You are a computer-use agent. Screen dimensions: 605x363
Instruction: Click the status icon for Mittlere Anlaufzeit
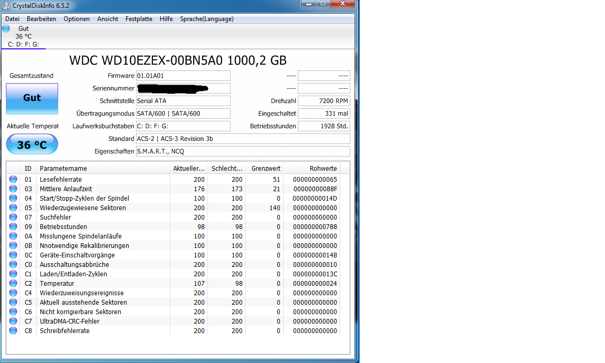(13, 189)
